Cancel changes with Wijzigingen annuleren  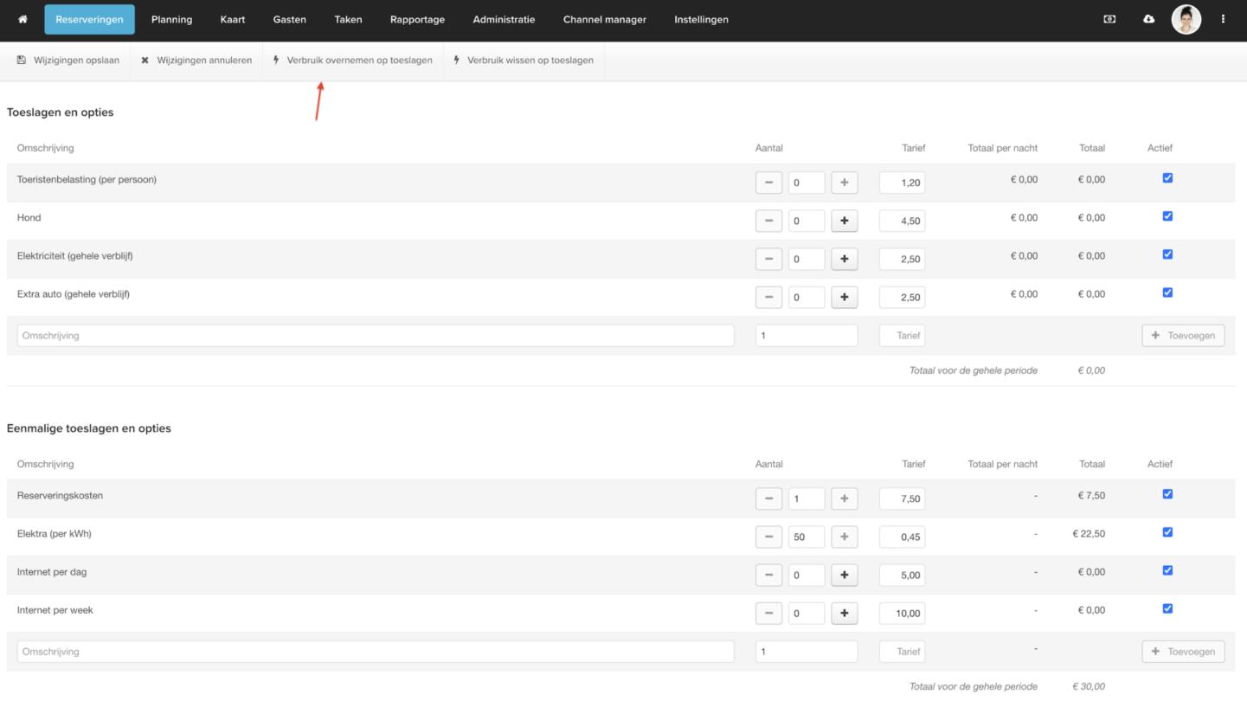click(196, 61)
